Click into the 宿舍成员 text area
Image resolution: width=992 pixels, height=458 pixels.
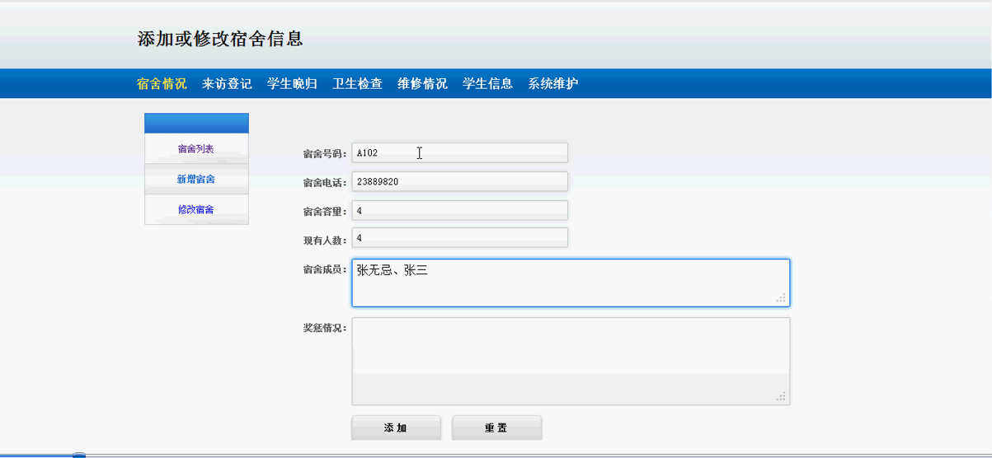(571, 283)
